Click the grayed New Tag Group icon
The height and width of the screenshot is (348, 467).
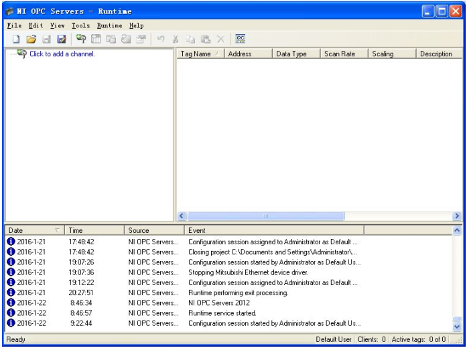pos(111,39)
